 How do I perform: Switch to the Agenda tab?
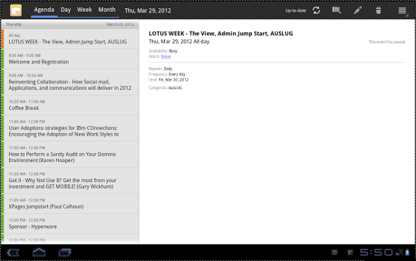coord(44,10)
